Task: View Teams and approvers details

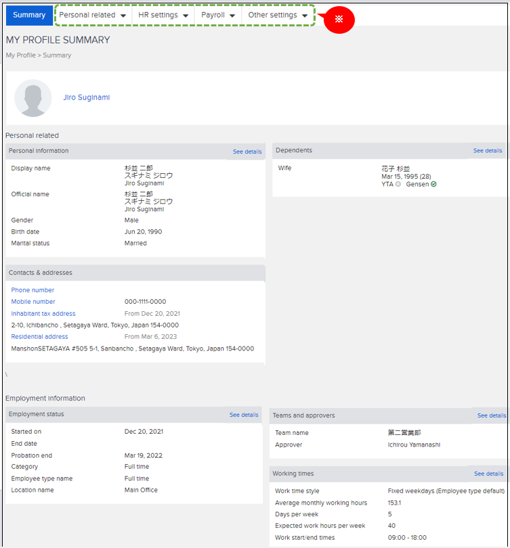Action: [x=491, y=415]
